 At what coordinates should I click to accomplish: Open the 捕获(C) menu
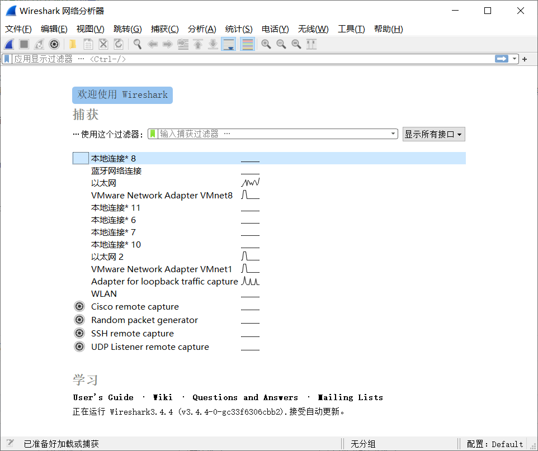click(164, 29)
